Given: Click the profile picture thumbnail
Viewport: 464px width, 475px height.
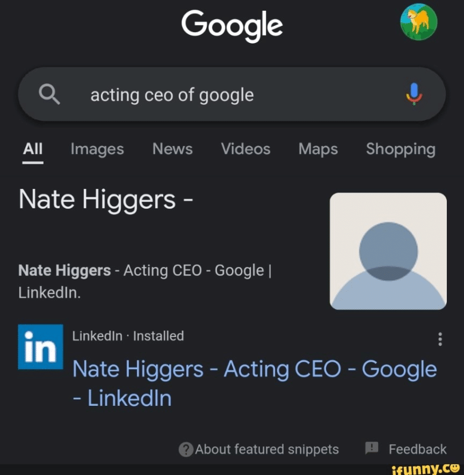Looking at the screenshot, I should pyautogui.click(x=388, y=251).
